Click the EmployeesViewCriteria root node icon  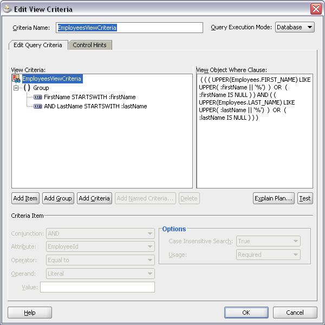[16, 79]
